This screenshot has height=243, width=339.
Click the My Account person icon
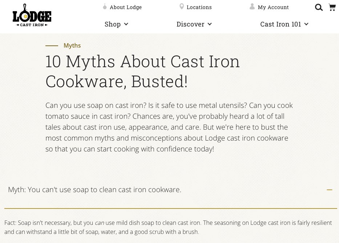[x=252, y=7]
